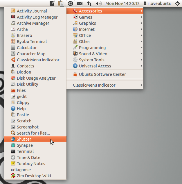The width and height of the screenshot is (182, 184).
Task: Open Files file manager
Action: pos(35,90)
